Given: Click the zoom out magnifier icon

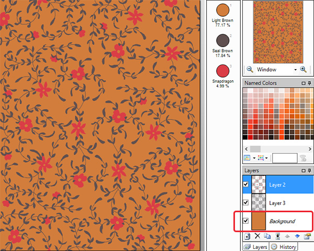Looking at the screenshot, I should tap(249, 69).
